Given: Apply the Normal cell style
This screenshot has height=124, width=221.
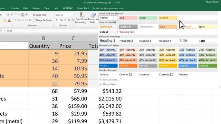Looking at the screenshot, I should (108, 18).
